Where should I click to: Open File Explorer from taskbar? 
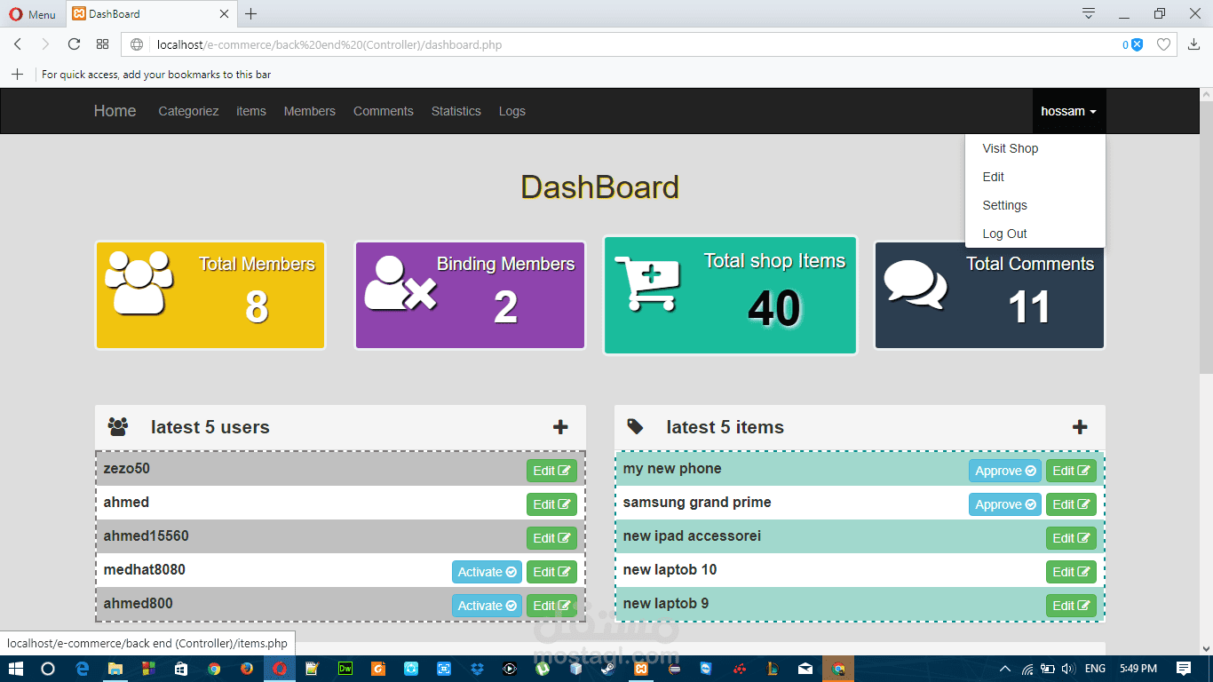tap(115, 669)
